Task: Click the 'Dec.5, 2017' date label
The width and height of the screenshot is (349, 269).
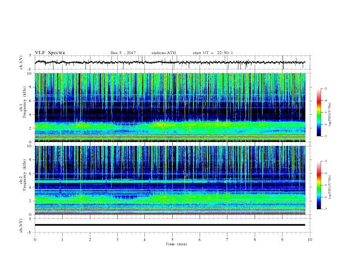Action: [123, 53]
